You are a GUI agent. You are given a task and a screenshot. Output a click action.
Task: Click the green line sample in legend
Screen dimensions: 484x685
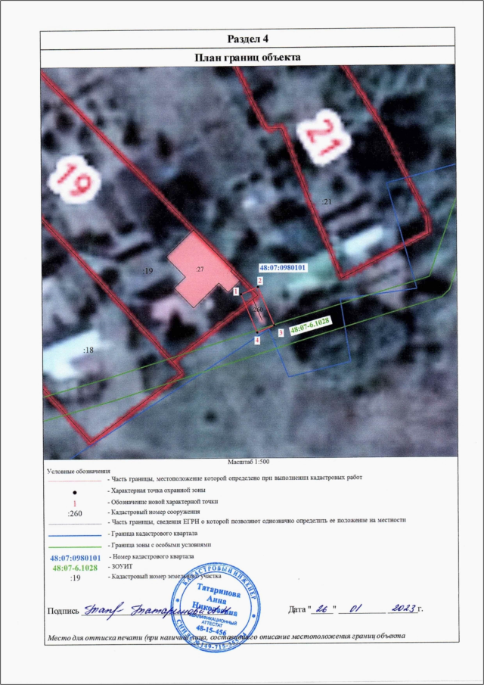74,544
